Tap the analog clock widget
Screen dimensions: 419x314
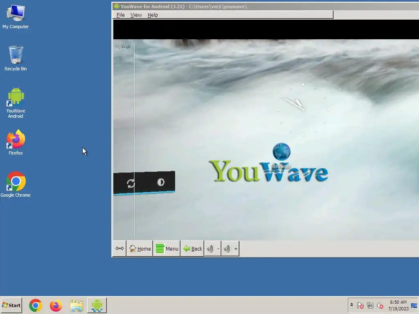(303, 110)
